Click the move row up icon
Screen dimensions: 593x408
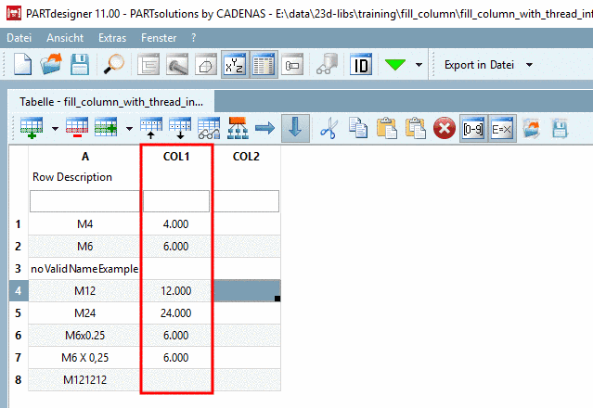151,128
